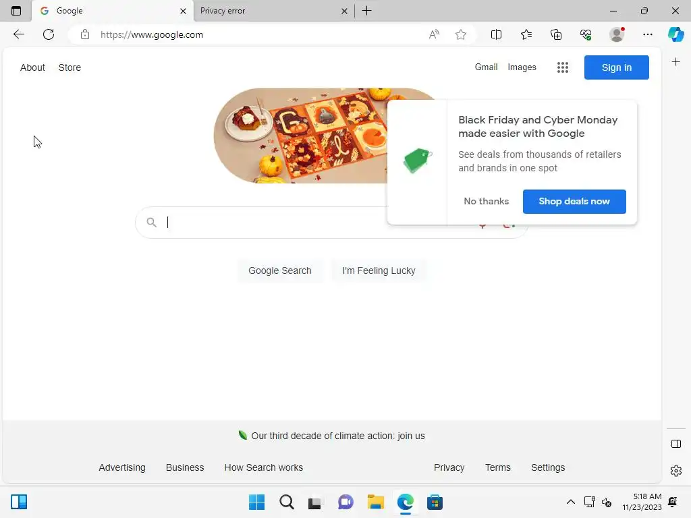Open clock showing 5:18 AM
The width and height of the screenshot is (691, 518).
[x=642, y=502]
